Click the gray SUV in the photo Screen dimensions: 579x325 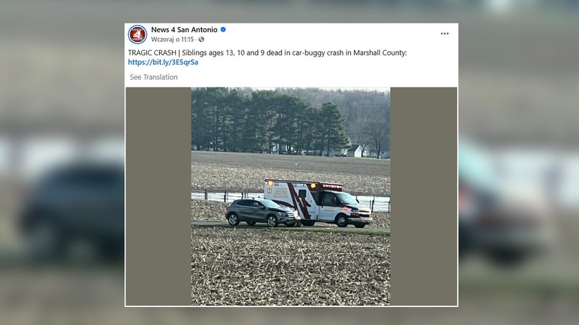click(x=263, y=213)
